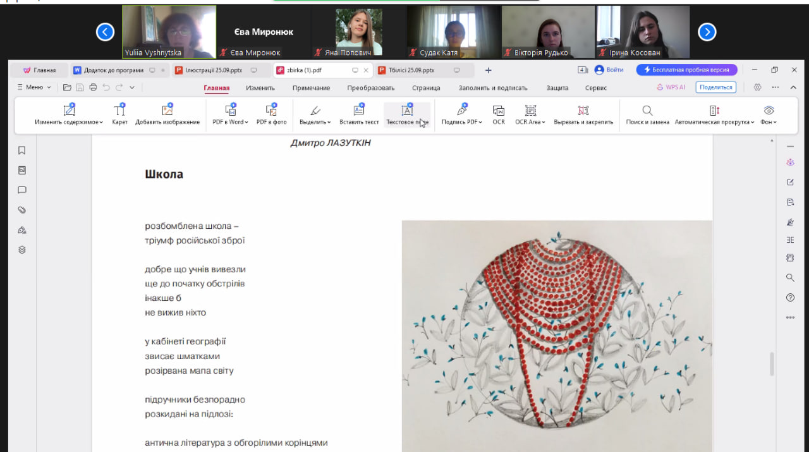Click the Карет (caret) tool icon

(119, 111)
